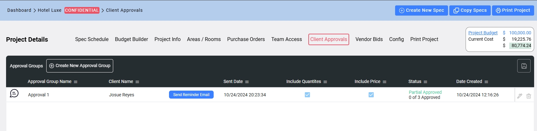Delete Approval 1 using trash icon

tap(529, 96)
